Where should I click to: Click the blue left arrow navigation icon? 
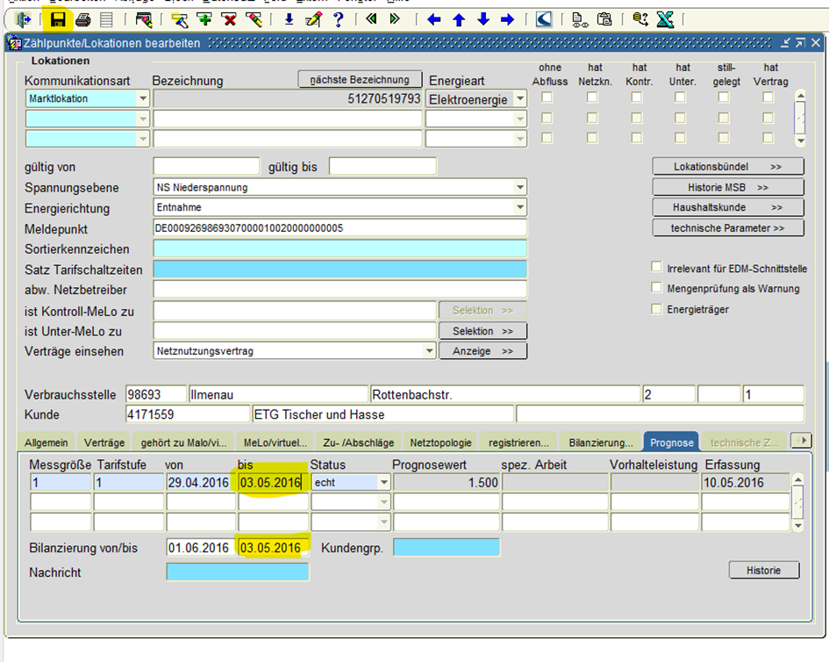(x=433, y=19)
